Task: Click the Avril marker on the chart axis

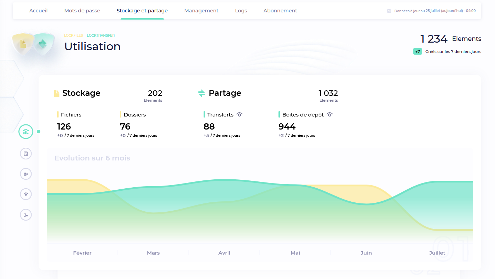Action: [224, 253]
